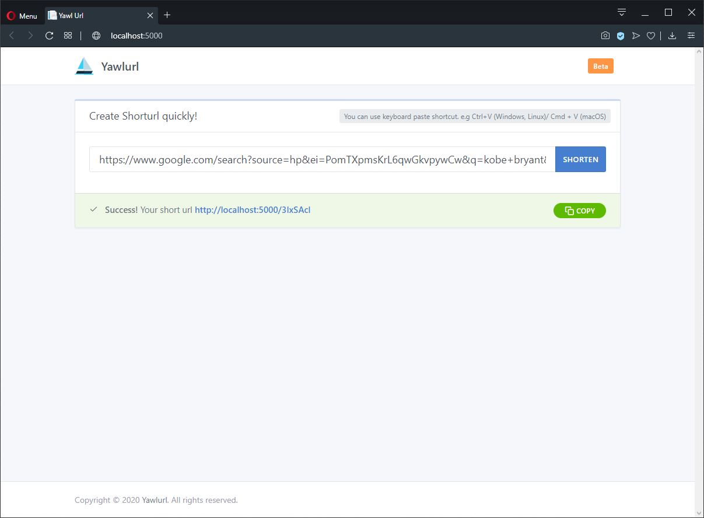
Task: Open the Opera Menu button
Action: 22,16
